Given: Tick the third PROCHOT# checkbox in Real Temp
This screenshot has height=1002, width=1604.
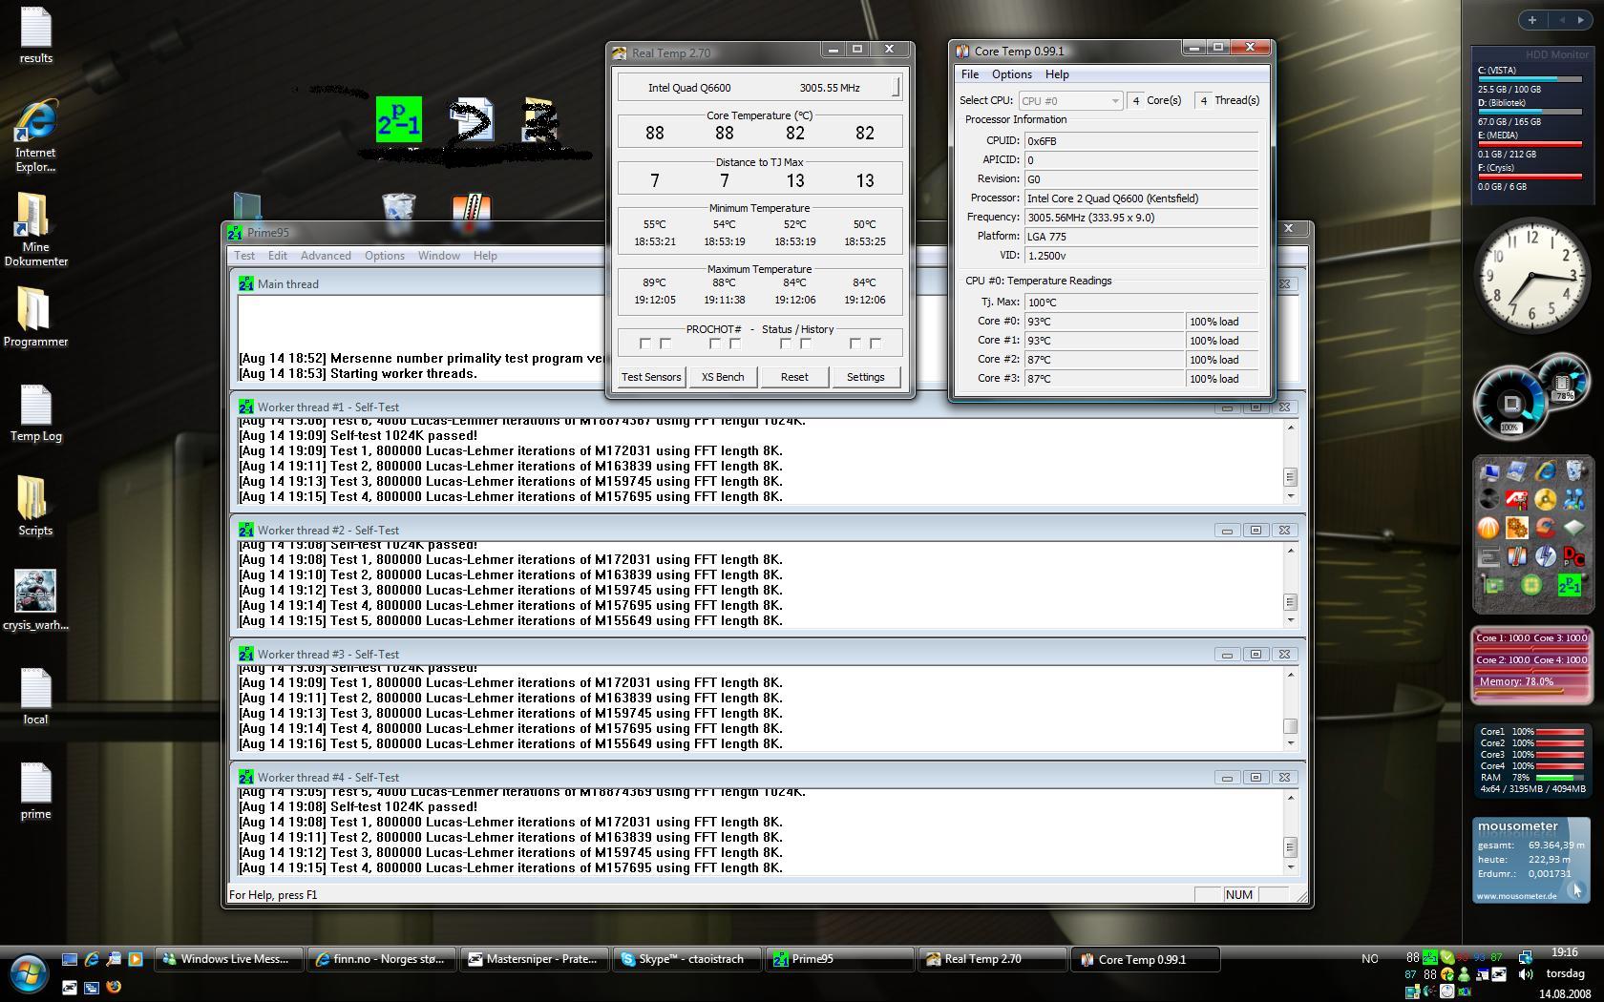Looking at the screenshot, I should pyautogui.click(x=714, y=344).
